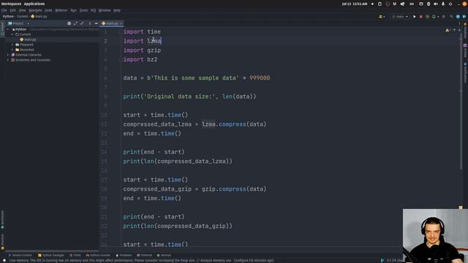468x263 pixels.
Task: Click the Run with Coverage icon
Action: pyautogui.click(x=427, y=17)
